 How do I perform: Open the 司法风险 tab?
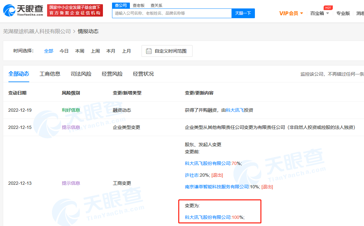(81, 74)
